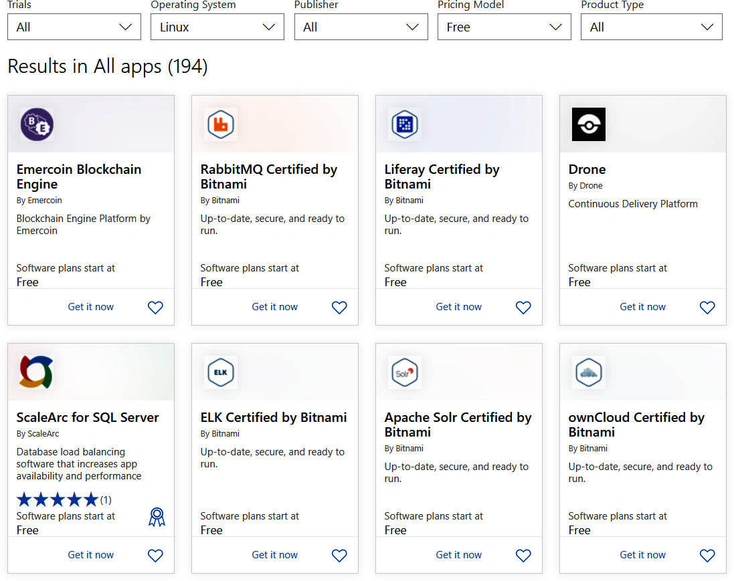Expand the Publisher filter dropdown
734x581 pixels.
click(361, 27)
